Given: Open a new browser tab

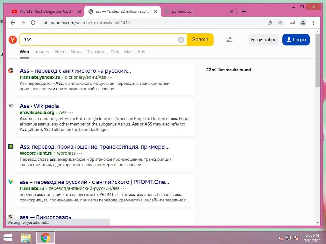Looking at the screenshot, I should tap(244, 11).
